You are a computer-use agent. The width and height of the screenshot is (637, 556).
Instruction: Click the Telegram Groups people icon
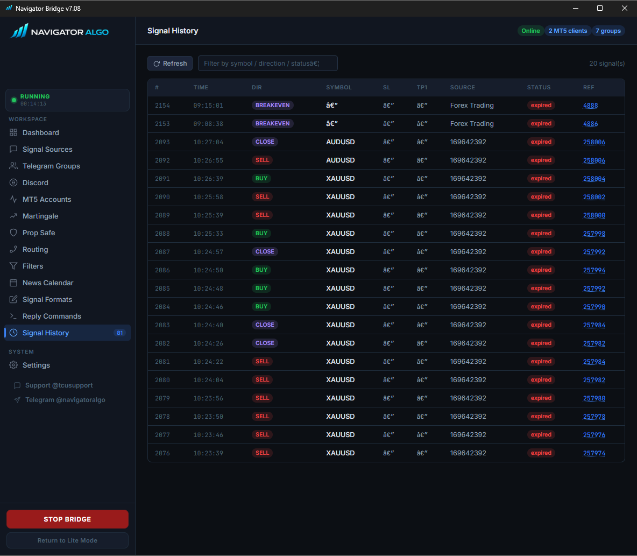(x=13, y=166)
